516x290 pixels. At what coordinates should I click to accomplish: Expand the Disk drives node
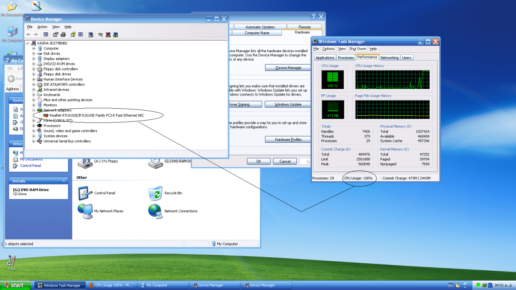[34, 53]
